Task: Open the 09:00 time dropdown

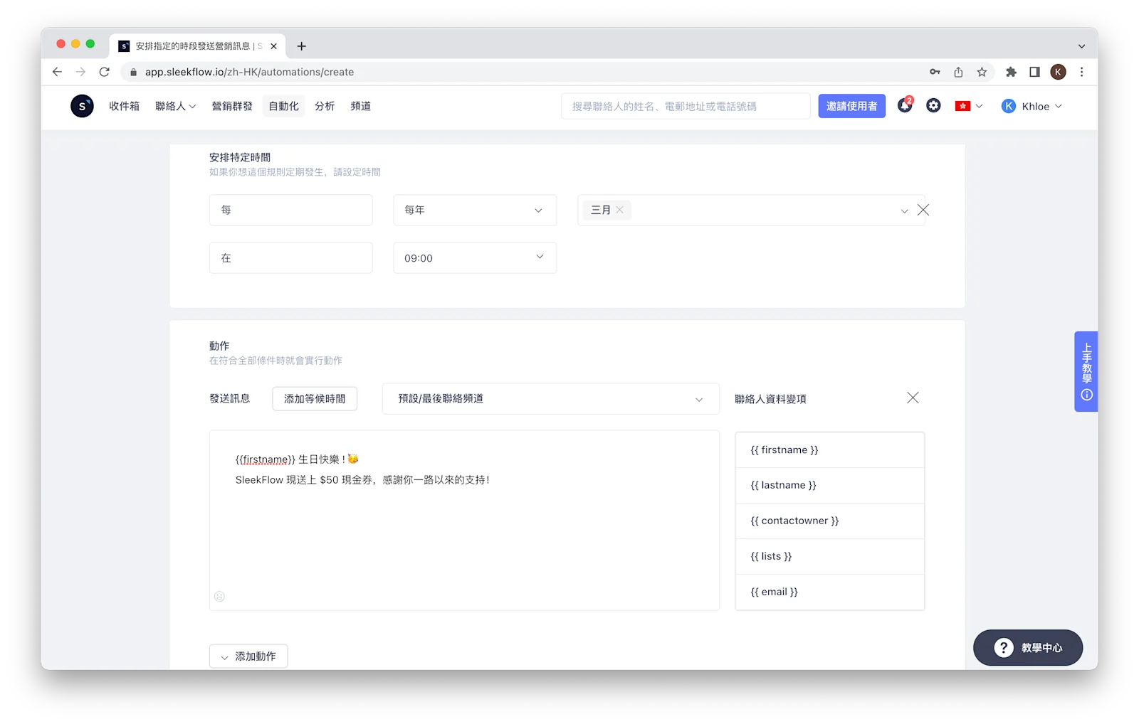Action: (x=475, y=258)
